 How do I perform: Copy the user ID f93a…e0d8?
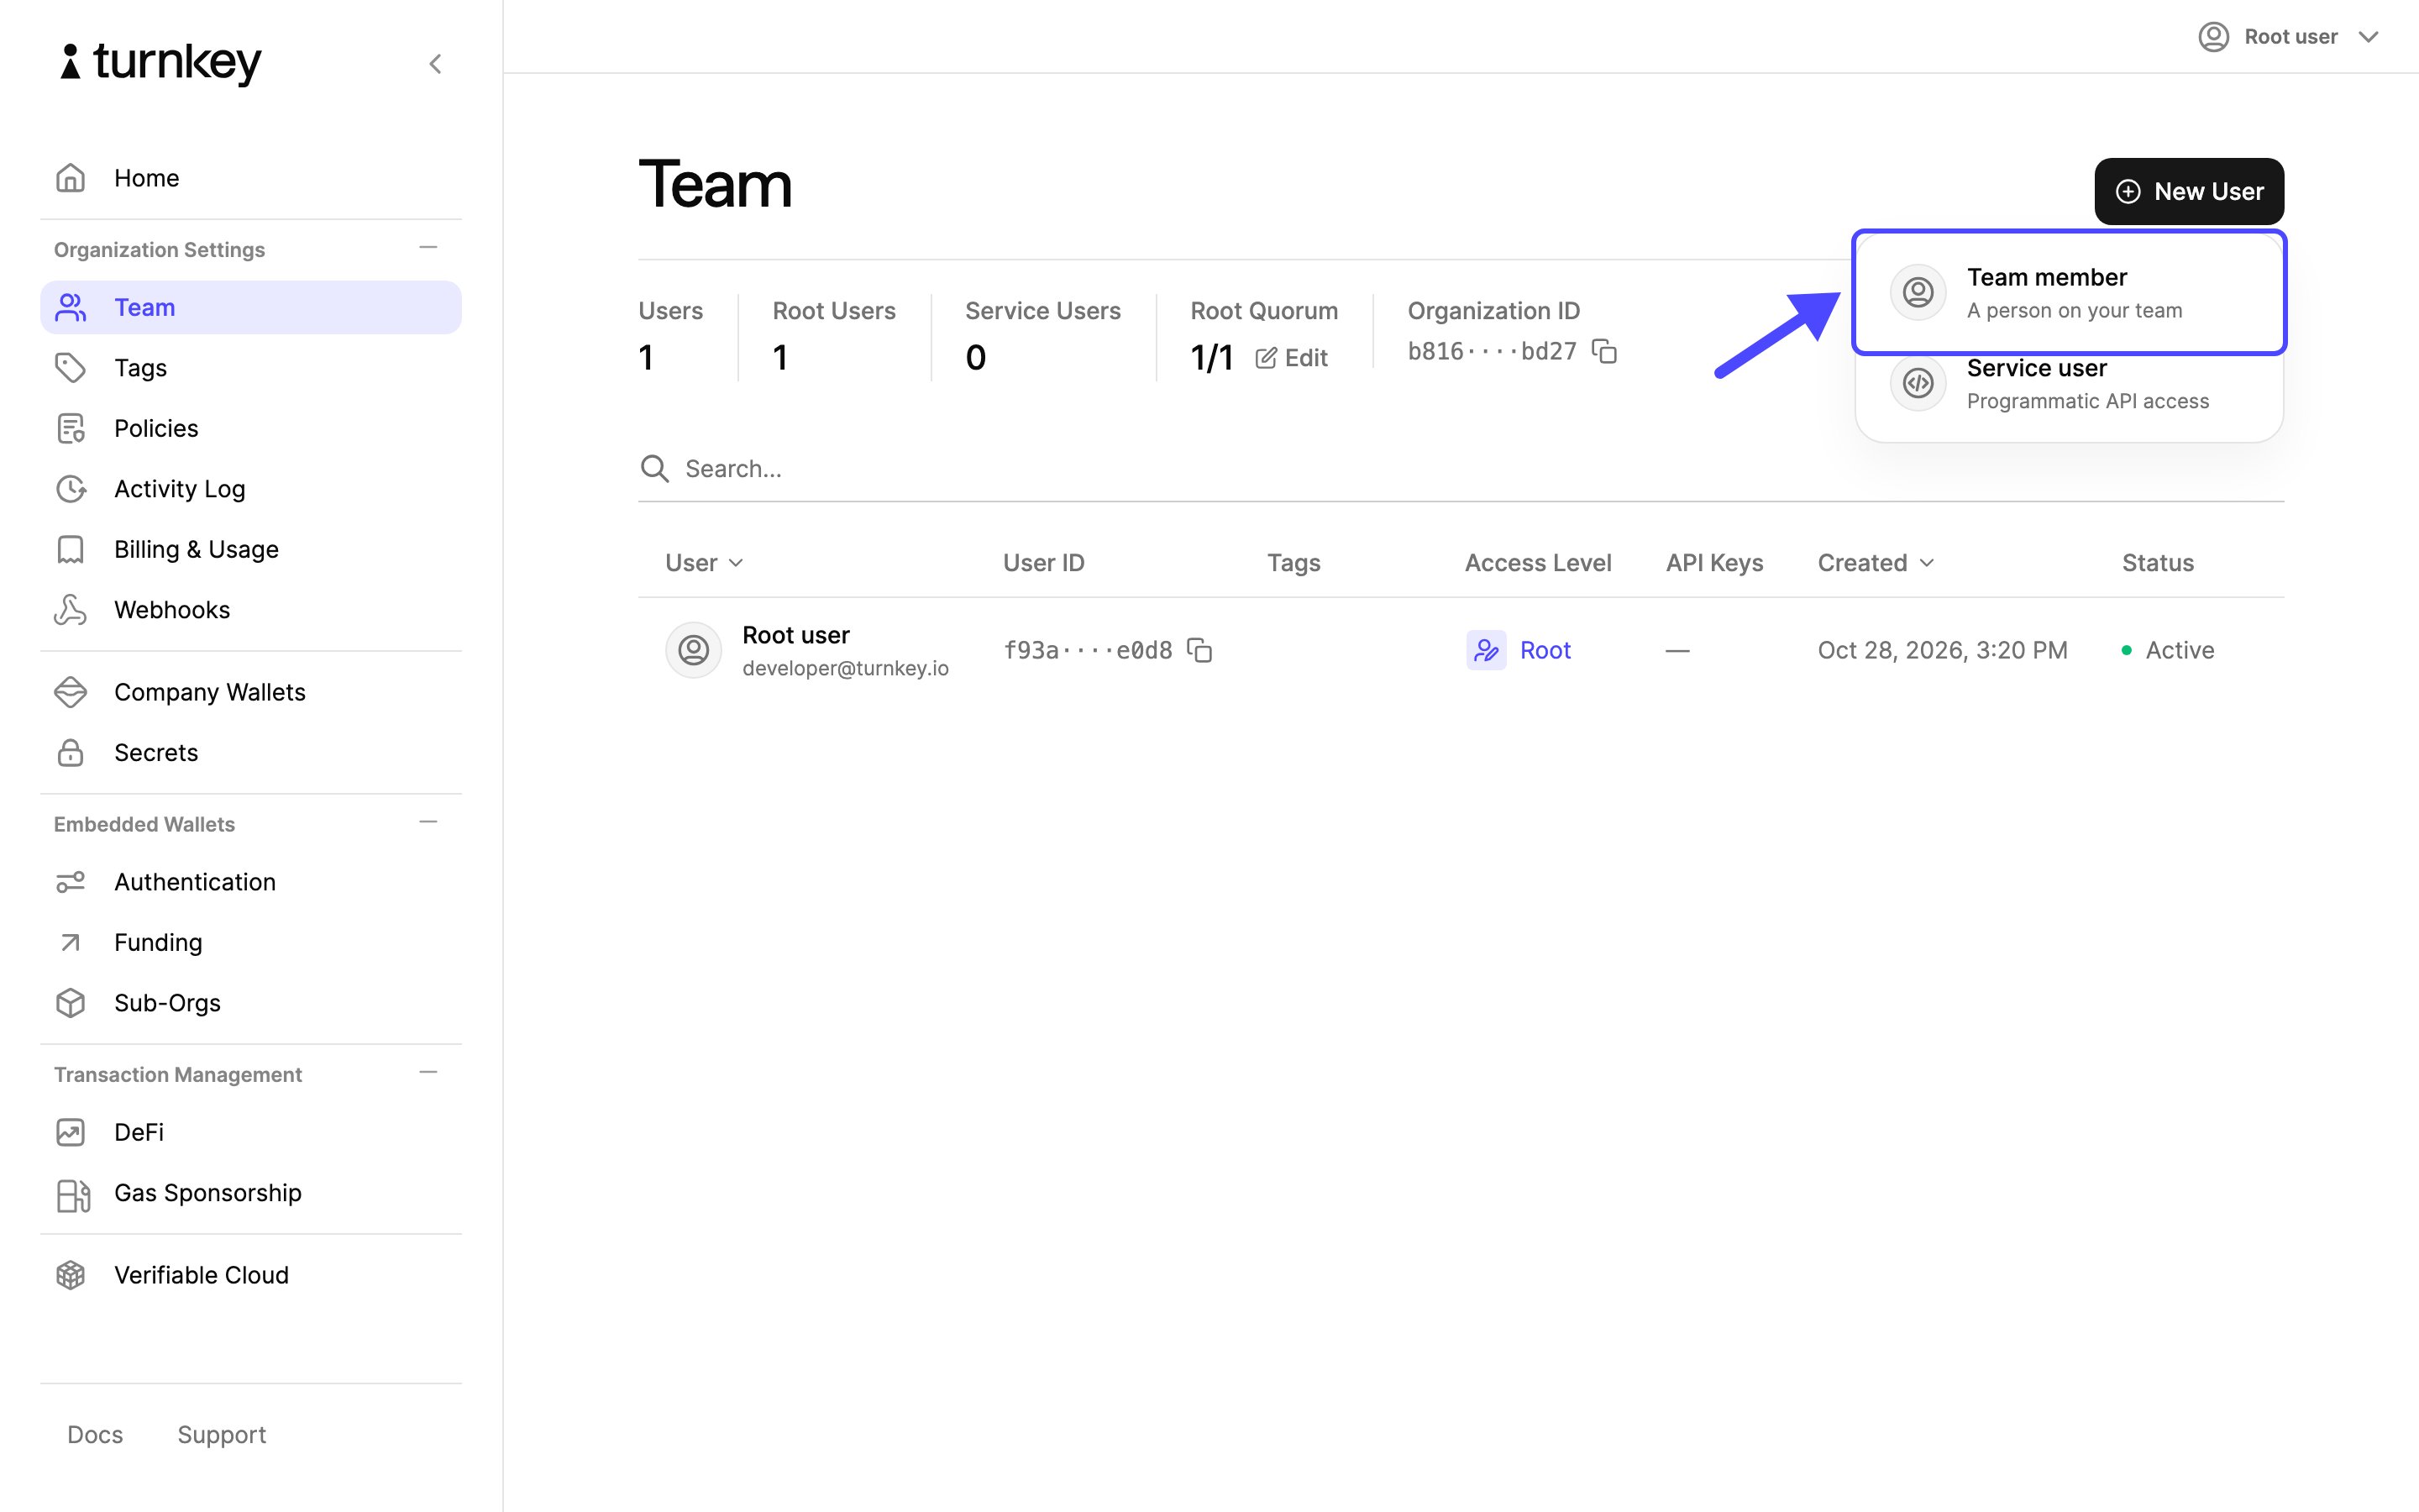tap(1199, 650)
